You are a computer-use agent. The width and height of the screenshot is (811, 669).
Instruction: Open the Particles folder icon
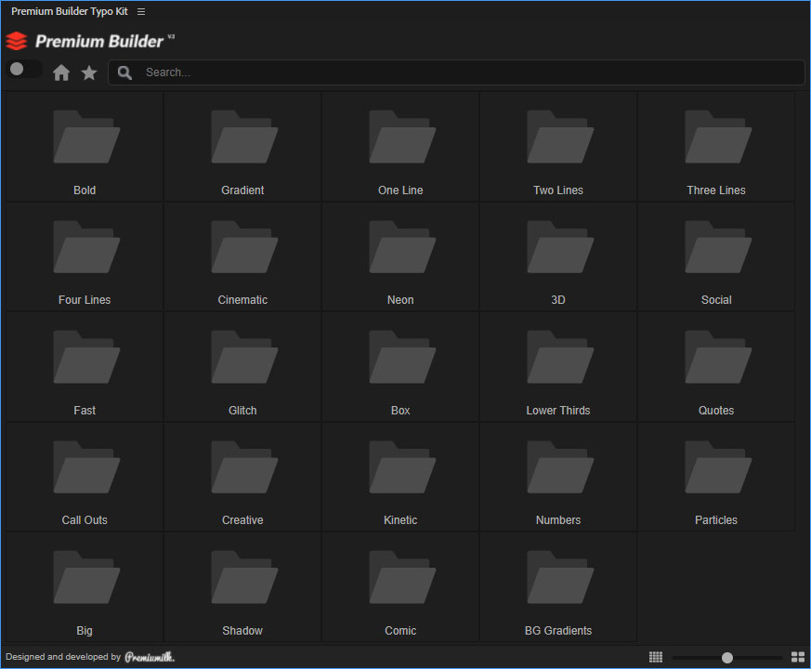click(x=716, y=467)
